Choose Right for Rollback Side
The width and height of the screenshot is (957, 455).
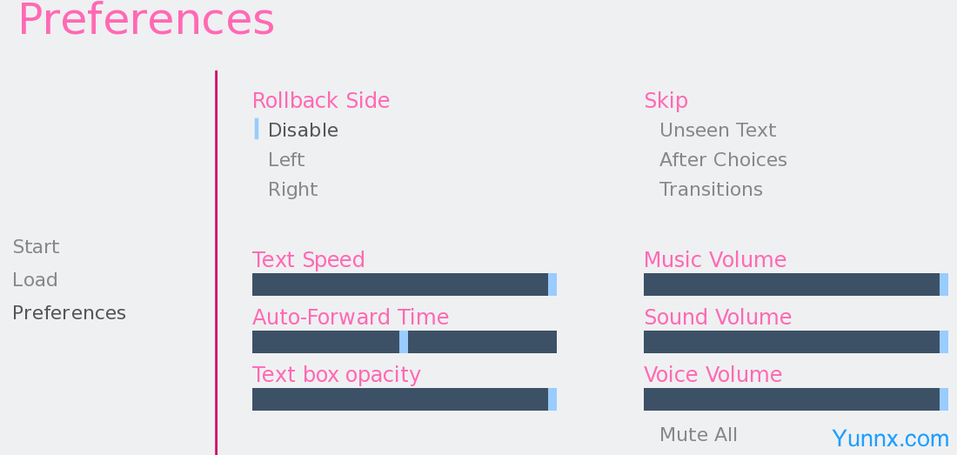tap(292, 190)
